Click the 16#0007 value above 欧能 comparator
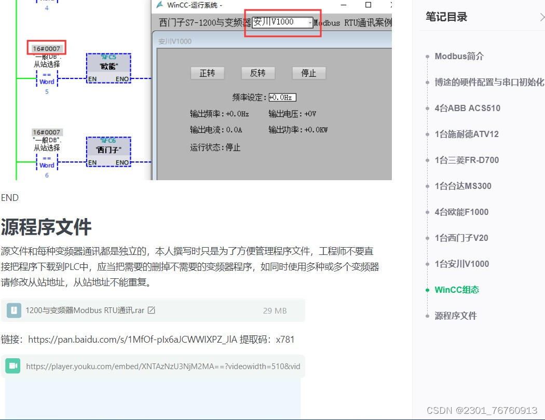The image size is (545, 420). 47,48
